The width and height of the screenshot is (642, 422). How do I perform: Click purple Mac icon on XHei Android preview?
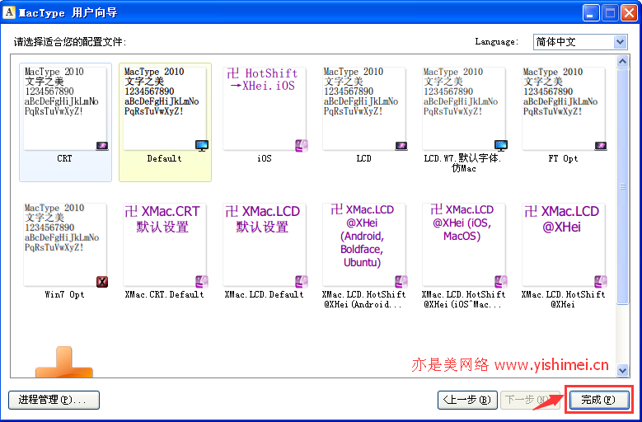point(401,282)
